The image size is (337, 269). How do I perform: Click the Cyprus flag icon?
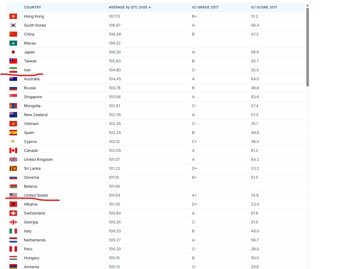(13, 142)
